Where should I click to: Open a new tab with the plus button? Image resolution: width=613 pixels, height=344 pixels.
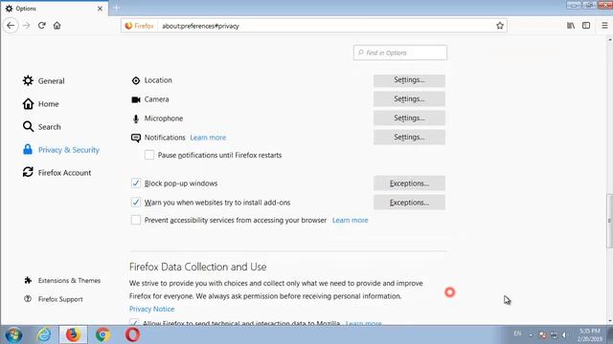click(116, 8)
